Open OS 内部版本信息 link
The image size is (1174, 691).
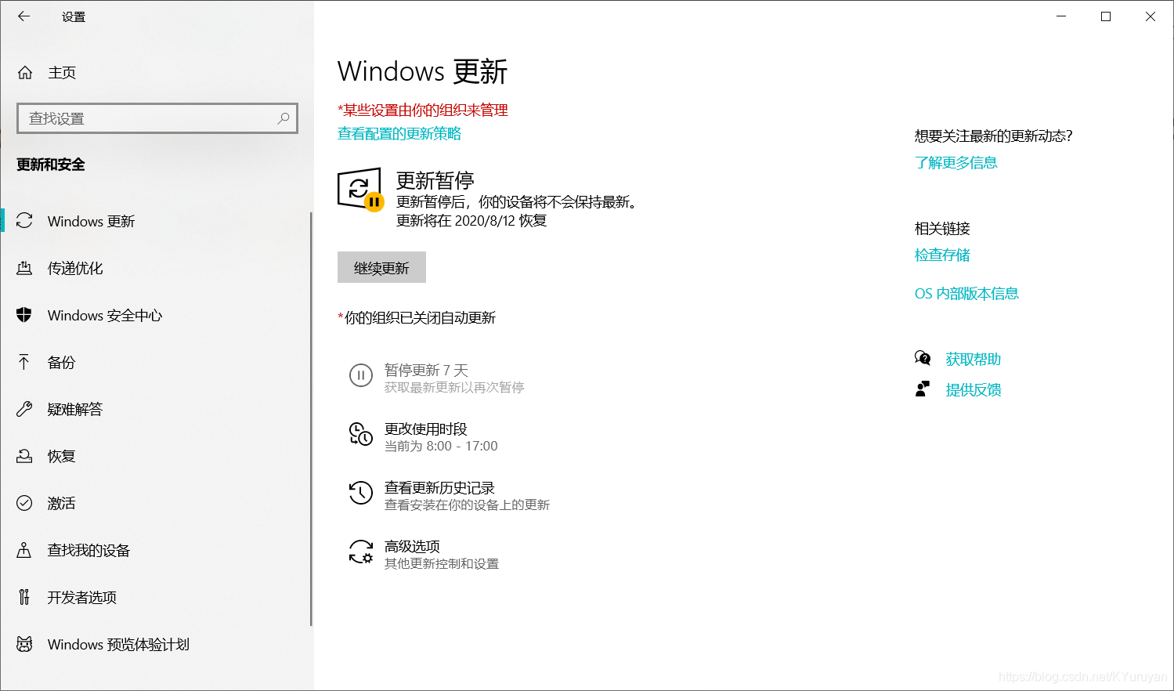pyautogui.click(x=966, y=294)
